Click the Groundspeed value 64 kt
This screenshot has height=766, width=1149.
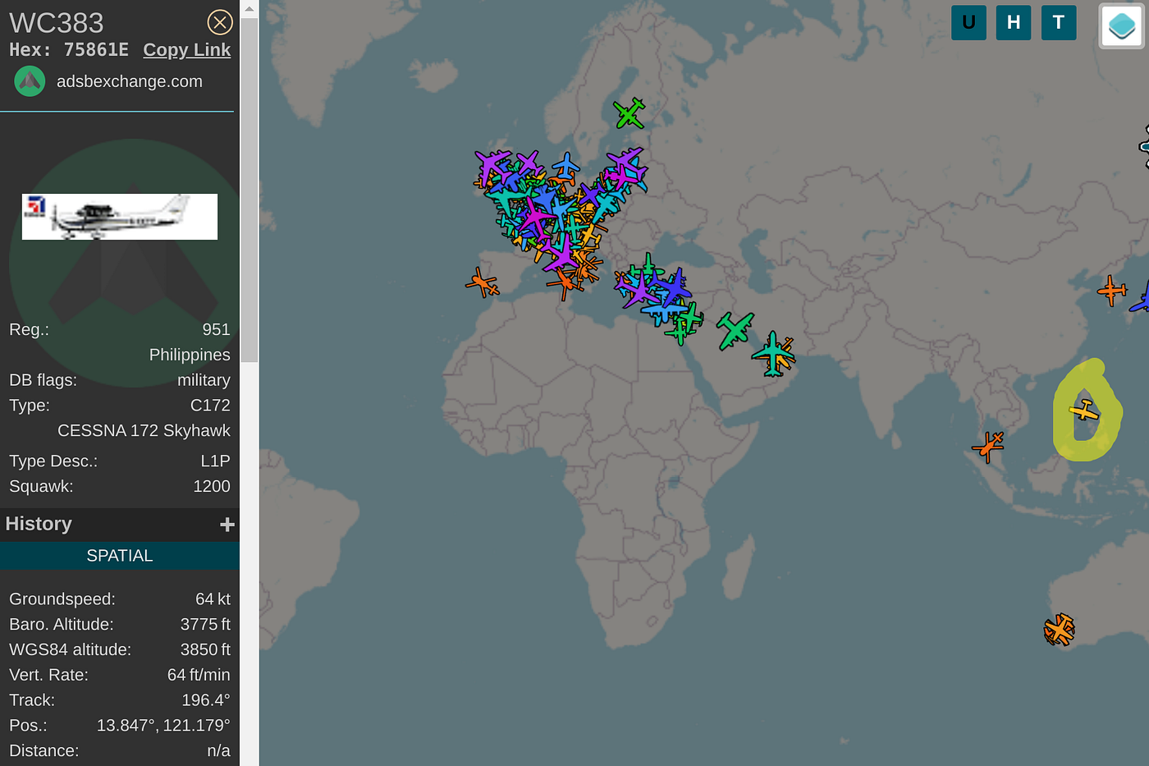(213, 599)
